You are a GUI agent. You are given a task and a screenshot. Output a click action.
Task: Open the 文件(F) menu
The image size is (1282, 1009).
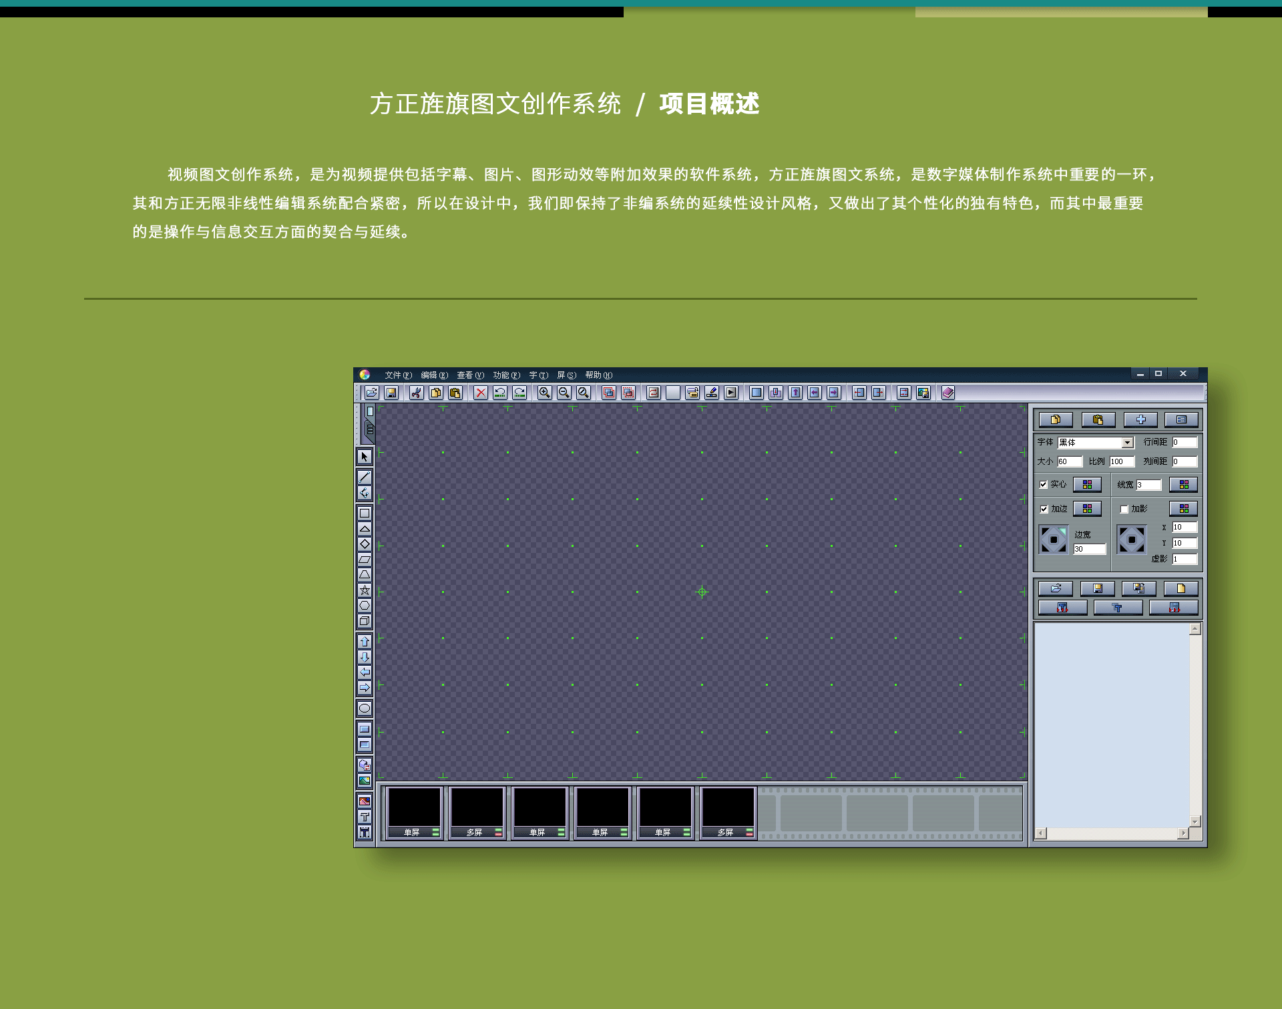point(398,375)
